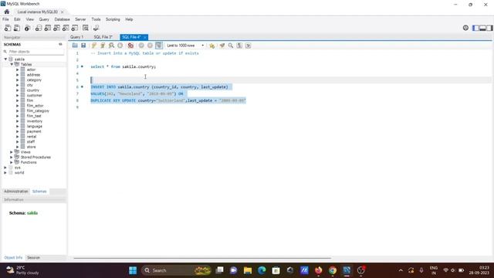494x278 pixels.
Task: Switch to the SQL File 3 tab
Action: (103, 37)
